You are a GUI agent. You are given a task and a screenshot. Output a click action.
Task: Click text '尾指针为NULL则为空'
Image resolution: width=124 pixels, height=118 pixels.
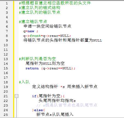click(45, 63)
